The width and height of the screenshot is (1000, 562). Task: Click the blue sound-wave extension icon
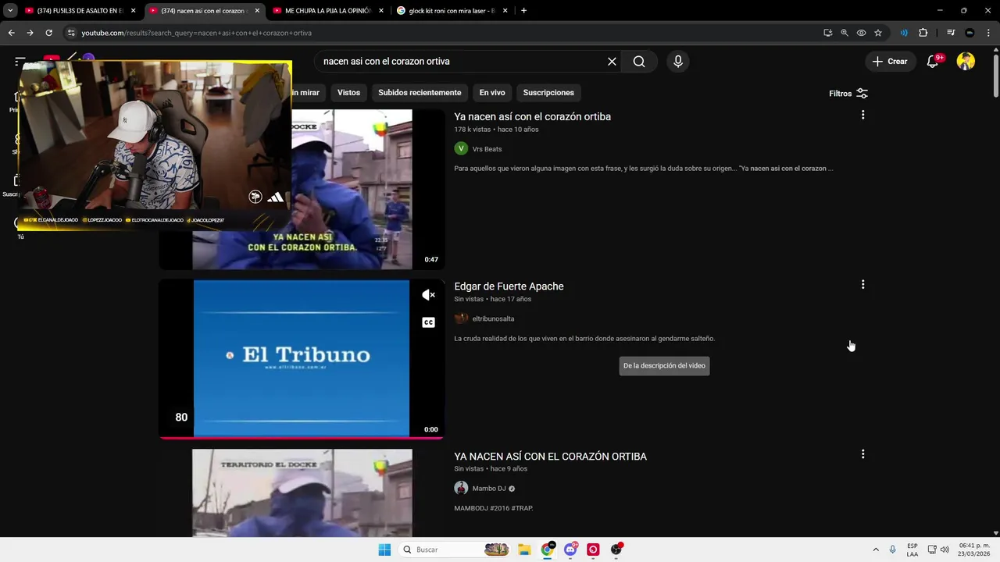904,33
